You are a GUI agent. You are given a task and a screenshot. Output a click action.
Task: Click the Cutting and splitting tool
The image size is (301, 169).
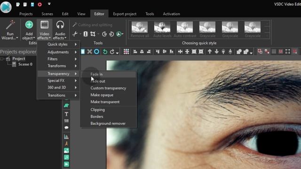(x=92, y=25)
